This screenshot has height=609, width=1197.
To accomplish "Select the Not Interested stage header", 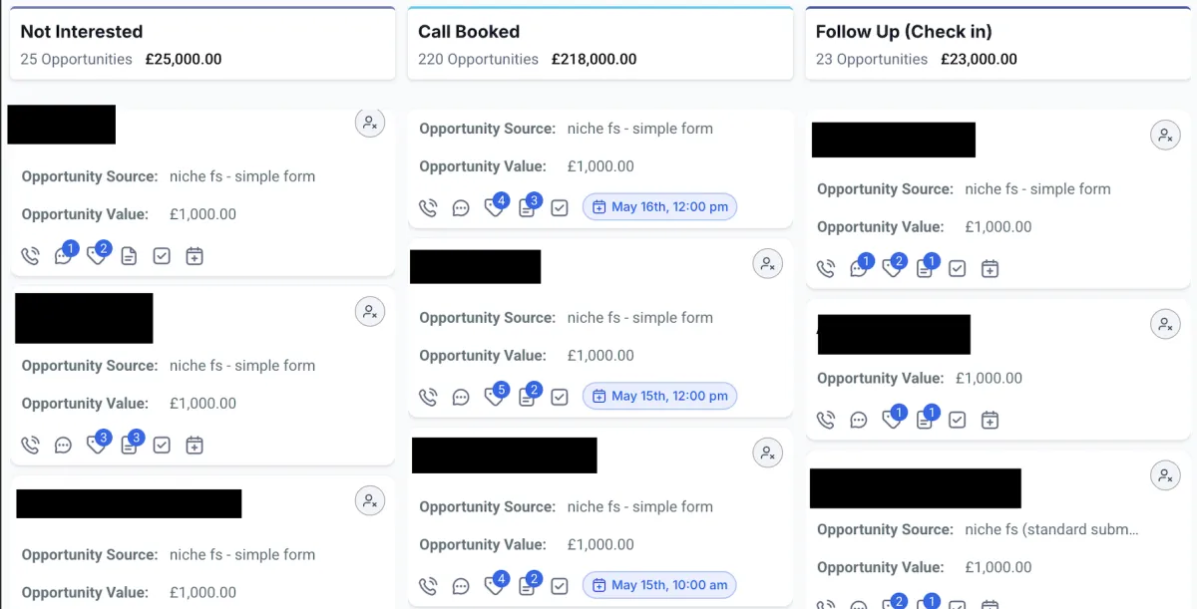I will pyautogui.click(x=202, y=44).
